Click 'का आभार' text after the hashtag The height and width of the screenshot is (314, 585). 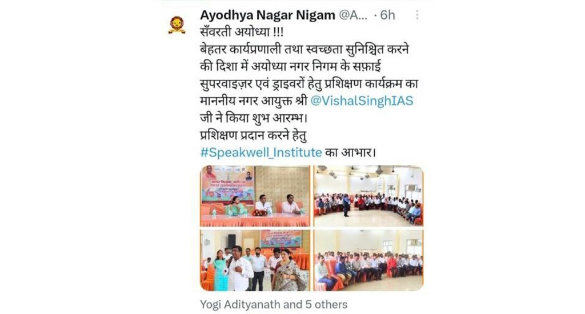pyautogui.click(x=350, y=152)
